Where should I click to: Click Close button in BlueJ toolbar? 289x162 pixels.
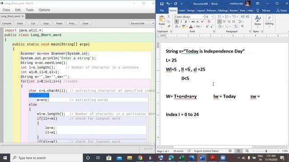(85, 23)
